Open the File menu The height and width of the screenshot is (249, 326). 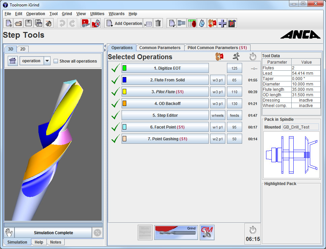tap(8, 14)
